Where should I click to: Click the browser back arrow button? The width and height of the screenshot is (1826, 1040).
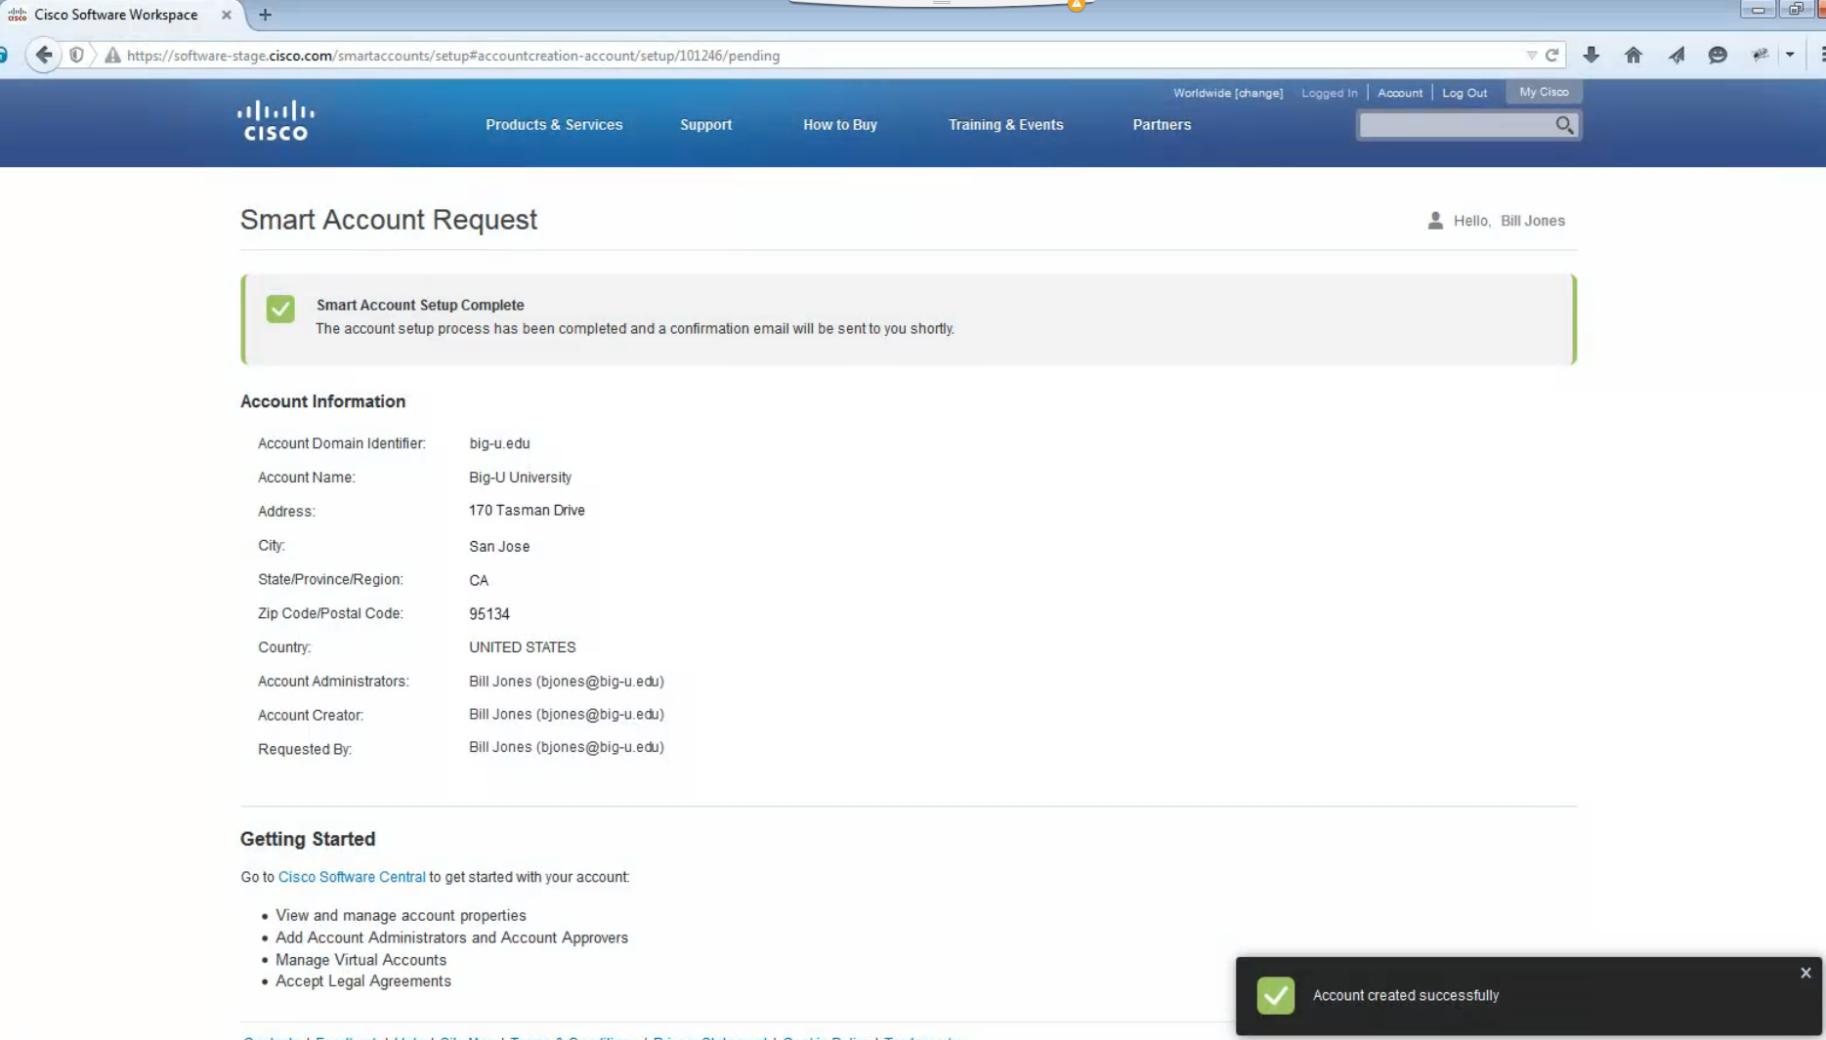click(x=43, y=55)
